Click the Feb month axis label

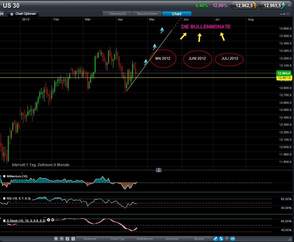click(56, 20)
